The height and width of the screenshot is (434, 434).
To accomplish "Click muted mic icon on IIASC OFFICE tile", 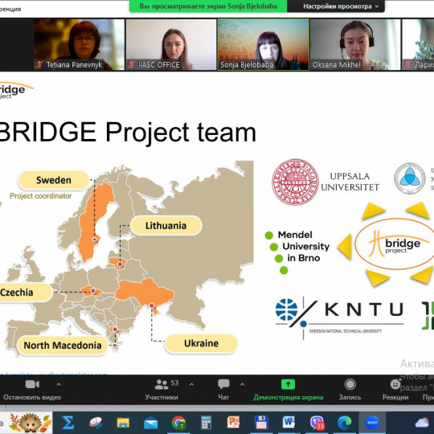I will pyautogui.click(x=132, y=65).
